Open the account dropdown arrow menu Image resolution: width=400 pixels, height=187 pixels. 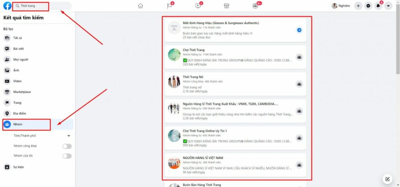click(388, 6)
